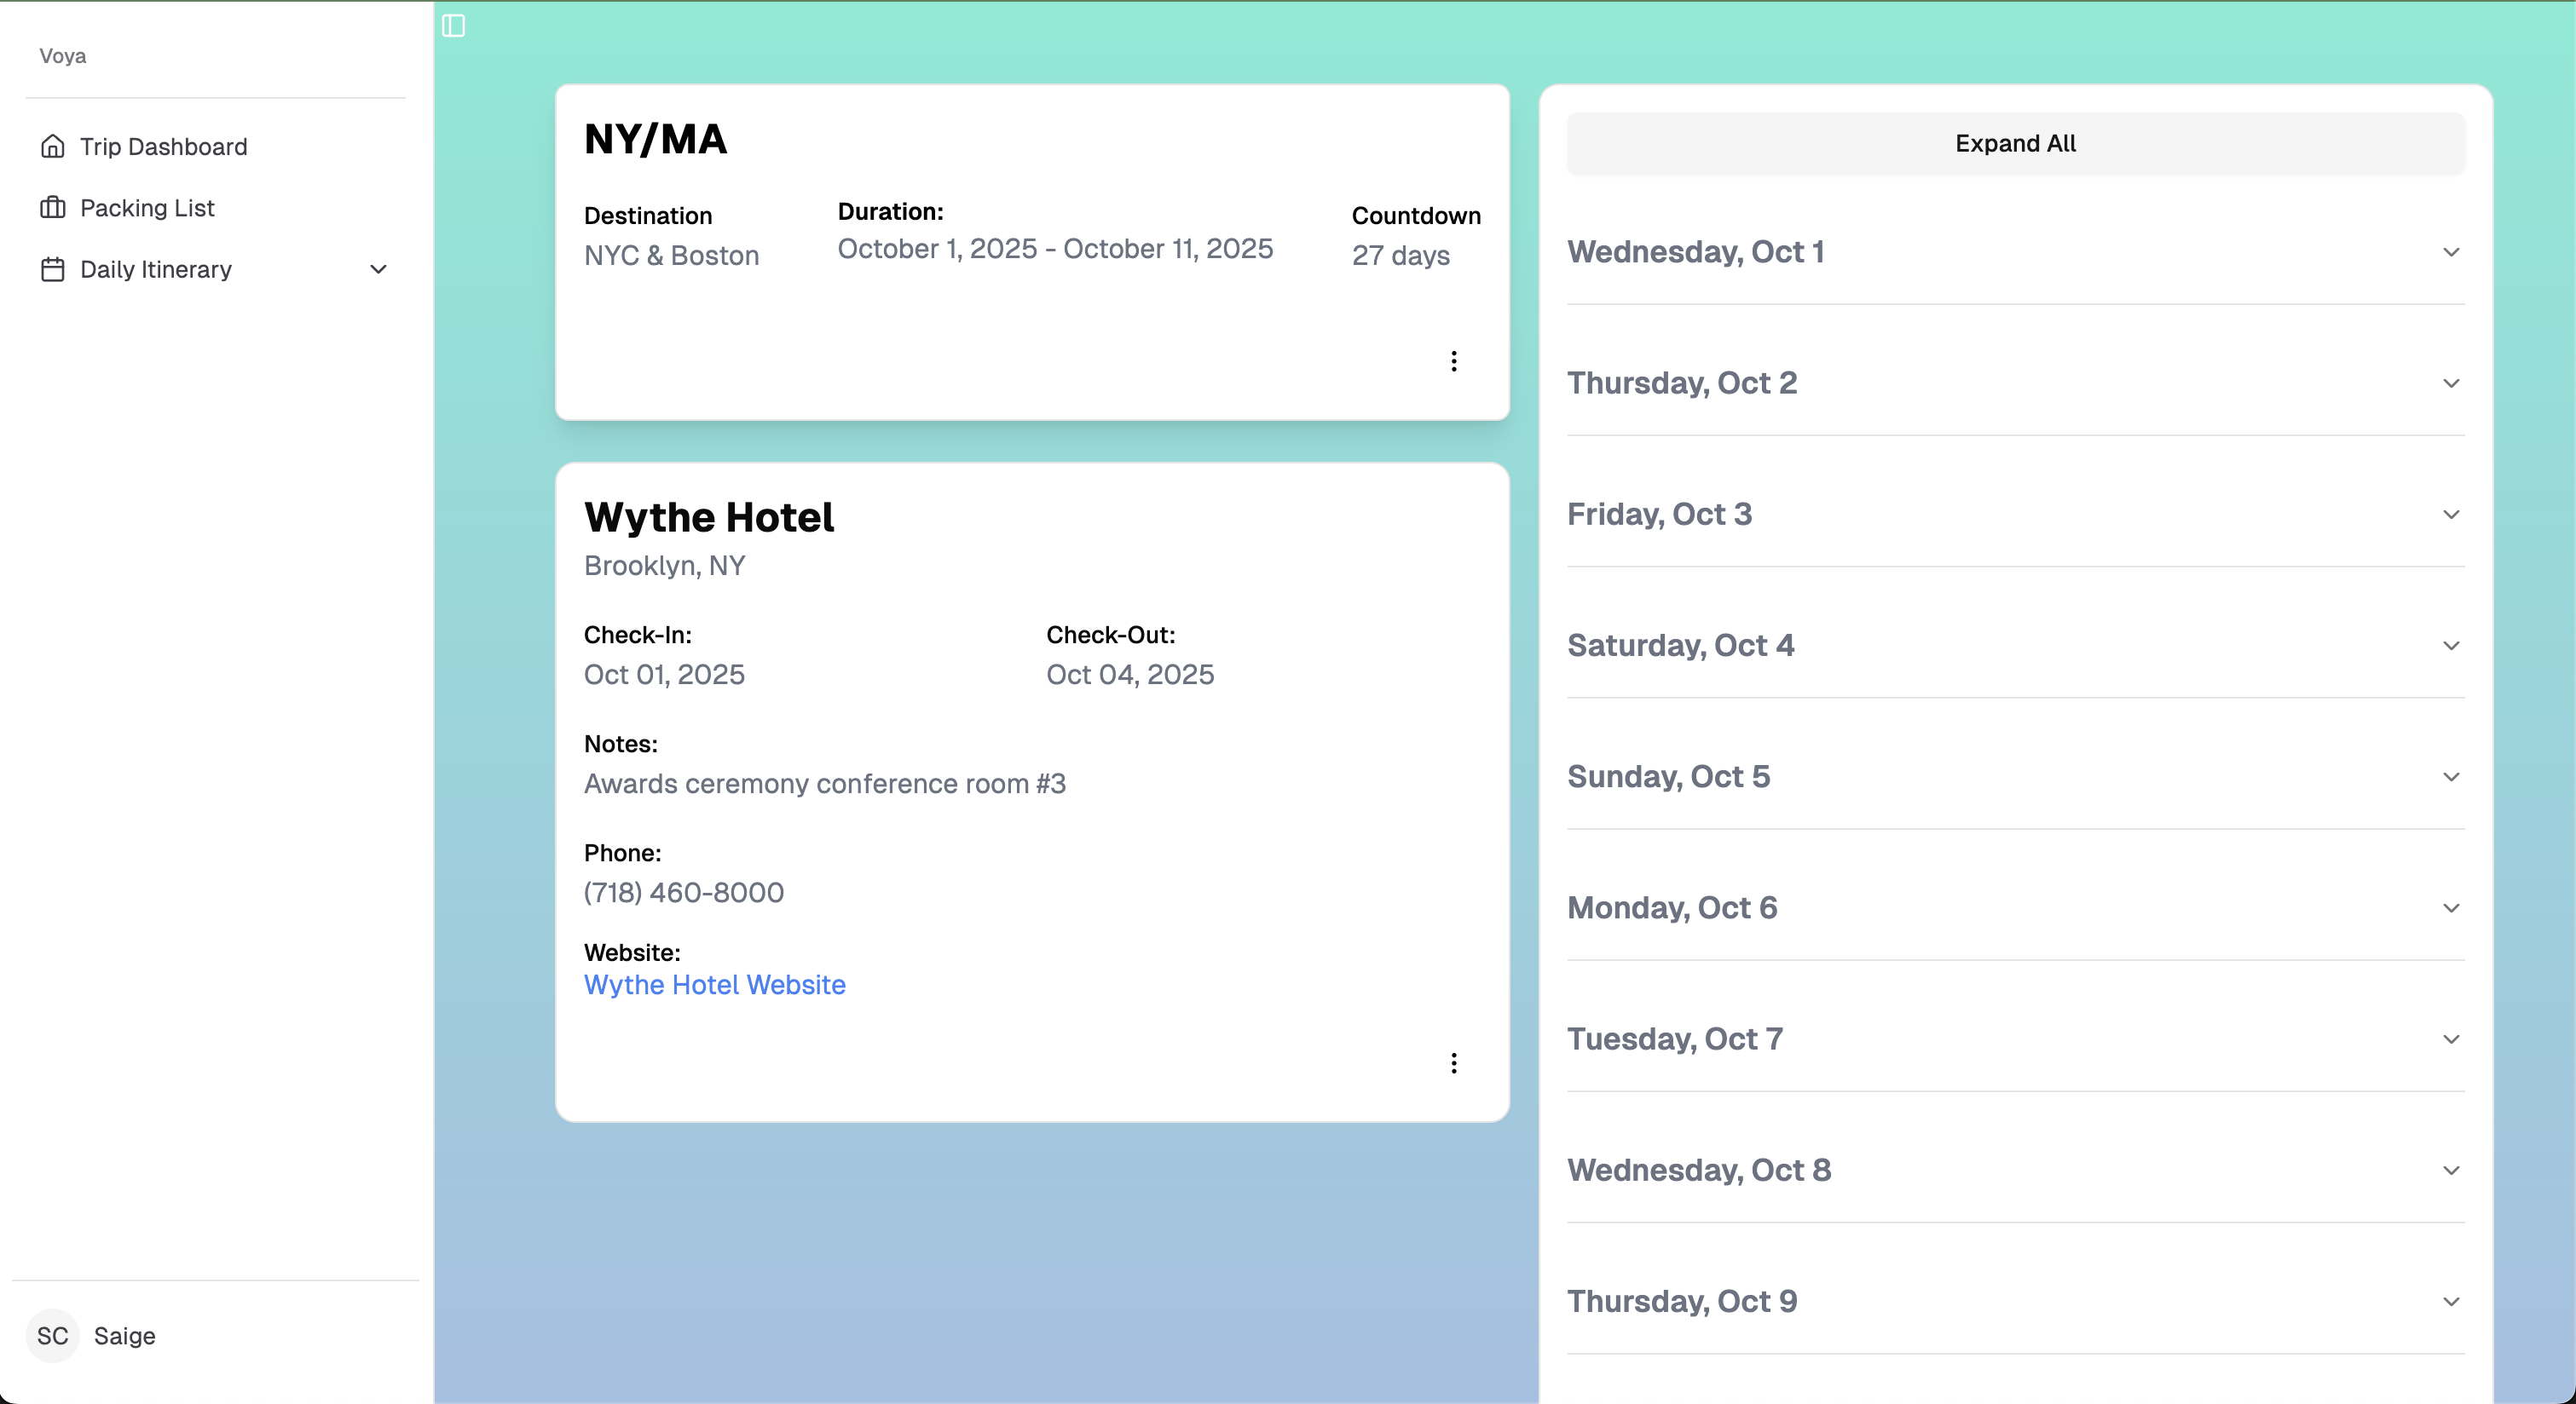Open Wythe Hotel card three-dot menu
The height and width of the screenshot is (1404, 2576).
[1453, 1062]
